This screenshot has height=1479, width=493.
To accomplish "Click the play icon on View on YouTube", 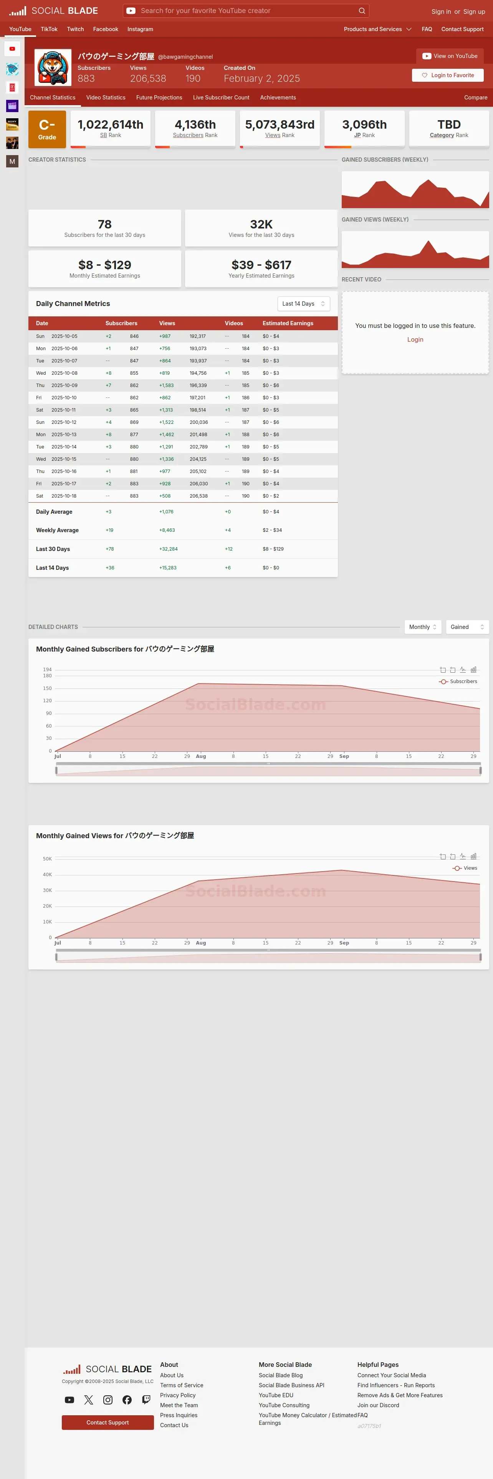I will click(427, 56).
